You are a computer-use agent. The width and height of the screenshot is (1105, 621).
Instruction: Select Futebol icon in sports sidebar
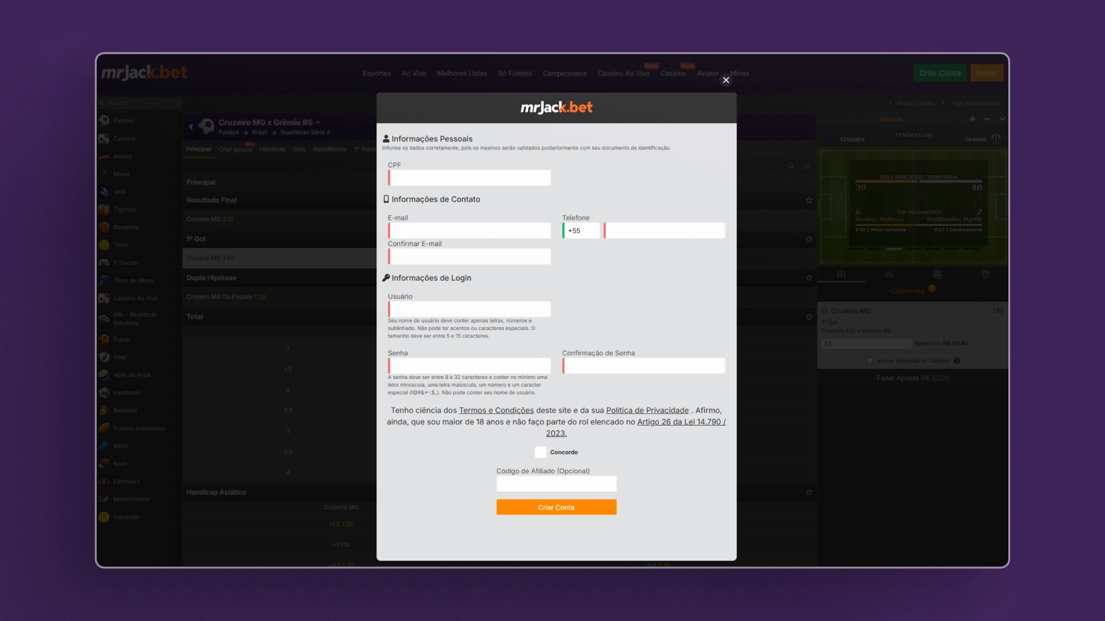(x=105, y=121)
